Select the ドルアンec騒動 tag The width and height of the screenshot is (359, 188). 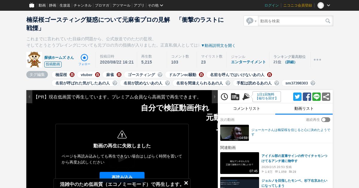point(182,75)
